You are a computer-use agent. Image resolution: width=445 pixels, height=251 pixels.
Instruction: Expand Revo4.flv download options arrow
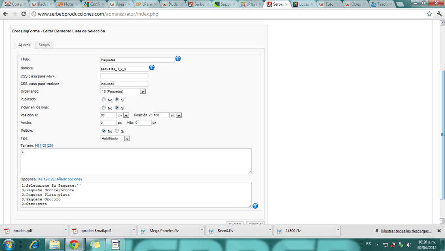point(270,230)
